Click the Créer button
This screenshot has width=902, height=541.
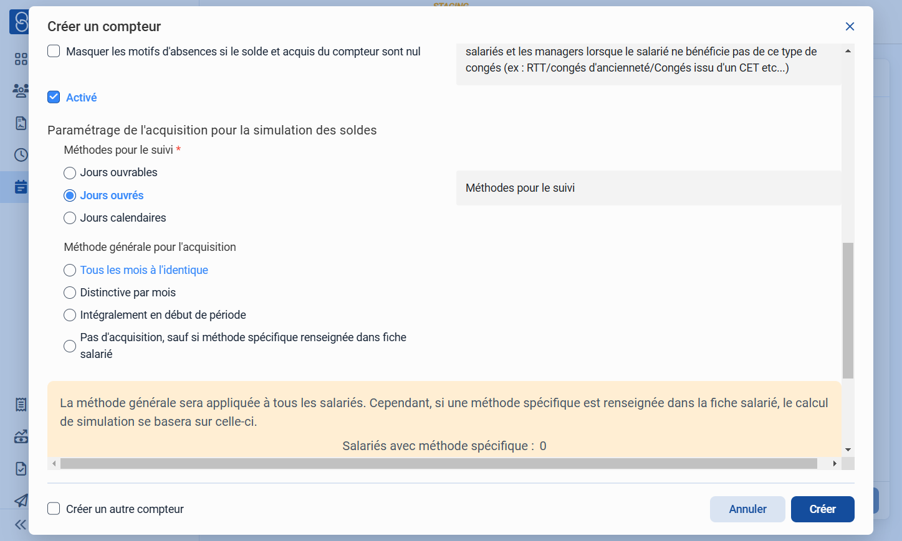(x=822, y=509)
